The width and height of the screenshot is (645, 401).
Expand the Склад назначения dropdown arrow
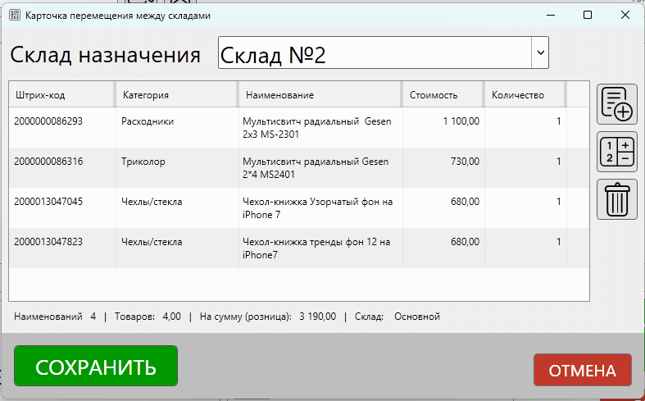[x=540, y=52]
